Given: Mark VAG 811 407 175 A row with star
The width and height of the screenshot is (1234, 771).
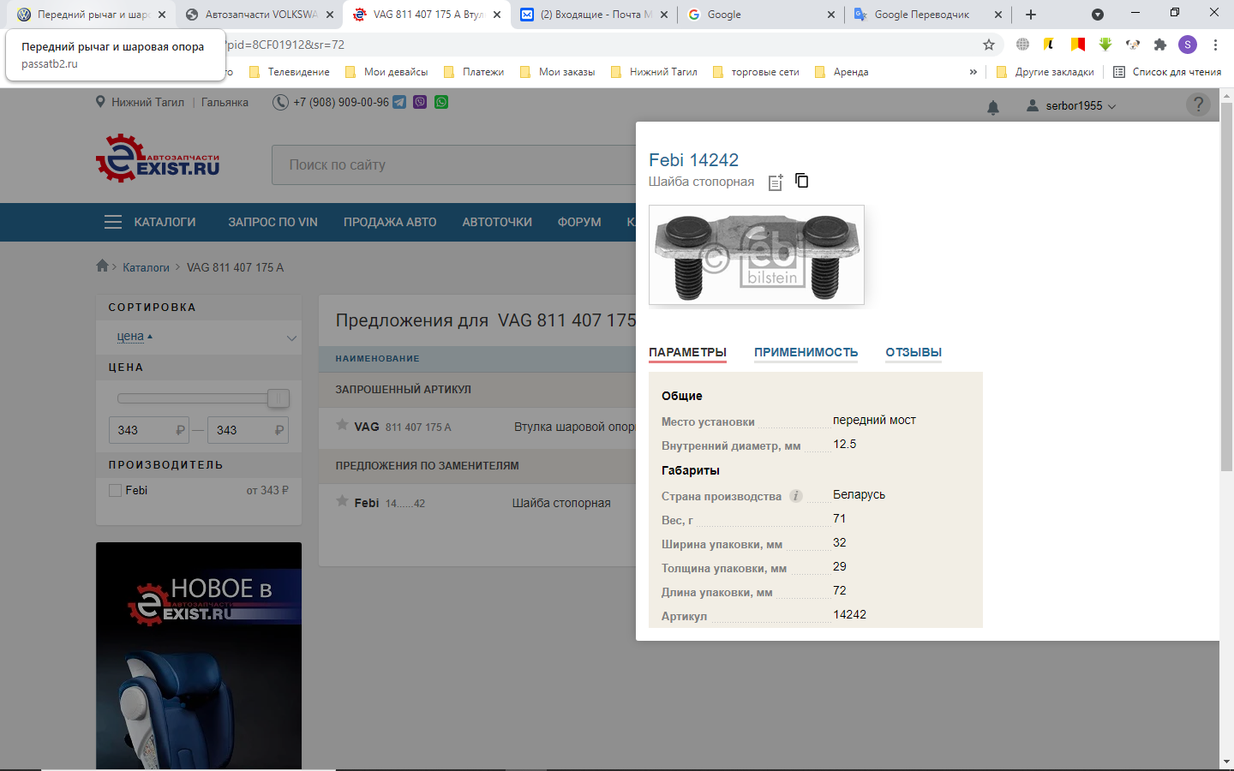Looking at the screenshot, I should (x=343, y=425).
